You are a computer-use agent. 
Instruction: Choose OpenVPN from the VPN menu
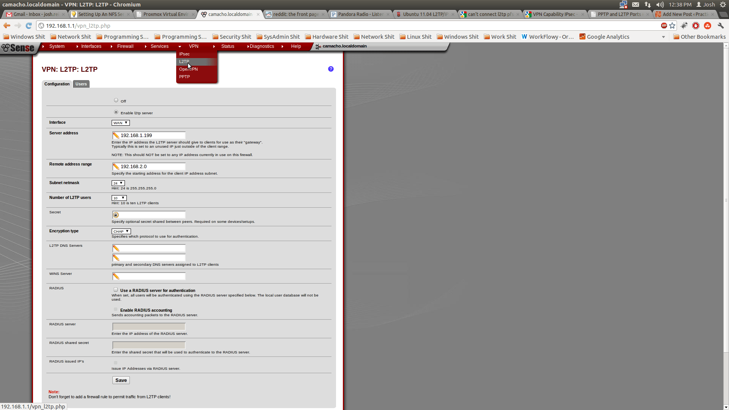[x=188, y=69]
